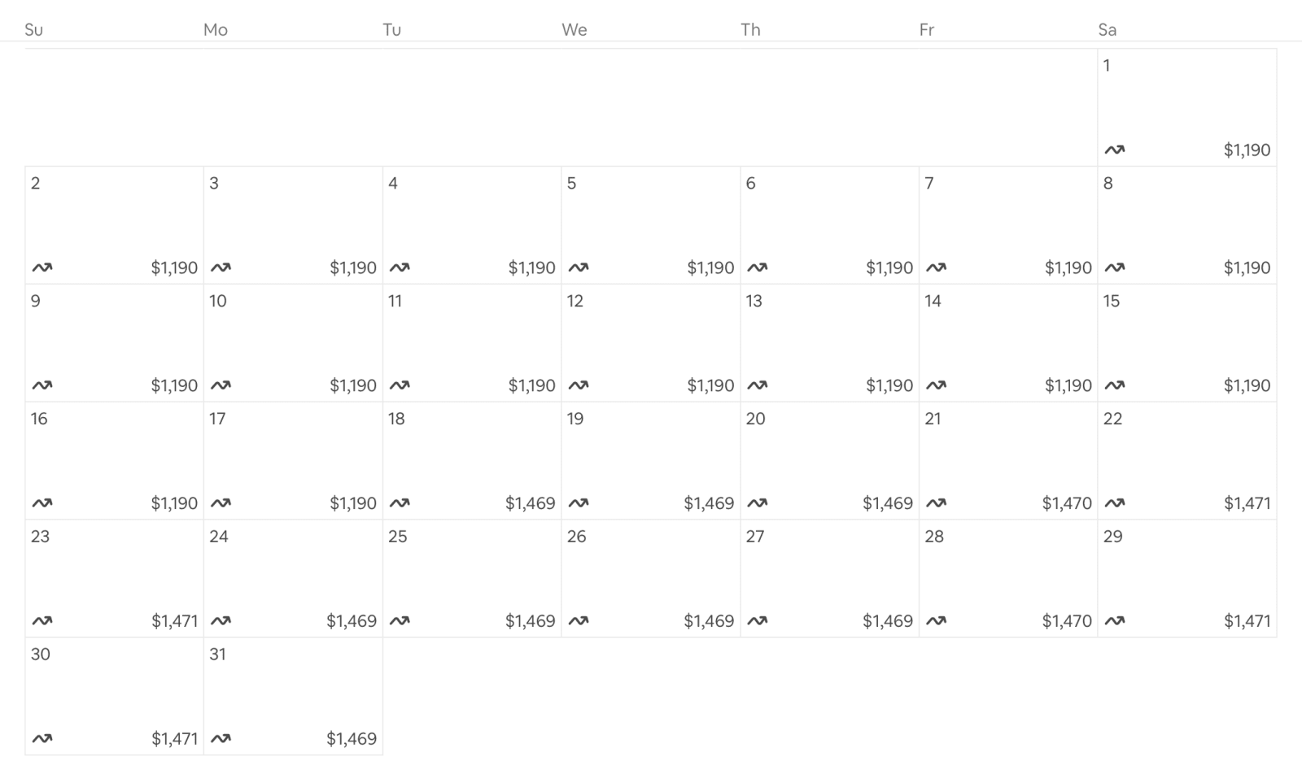Viewport: 1302px width, 774px height.
Task: Click the $1,471 price on day 23
Action: click(174, 621)
